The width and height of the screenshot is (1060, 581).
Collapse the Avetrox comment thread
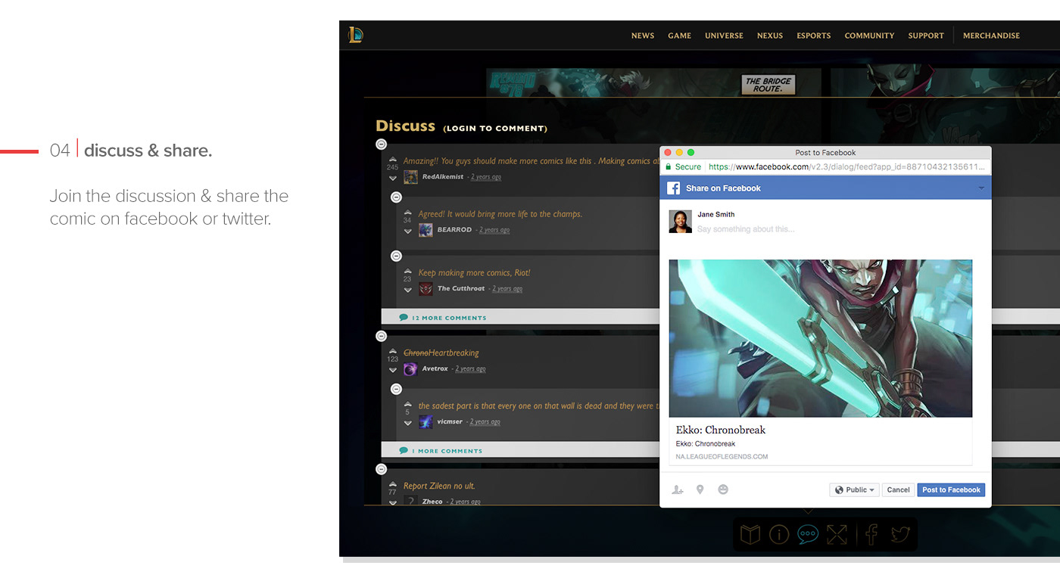381,336
